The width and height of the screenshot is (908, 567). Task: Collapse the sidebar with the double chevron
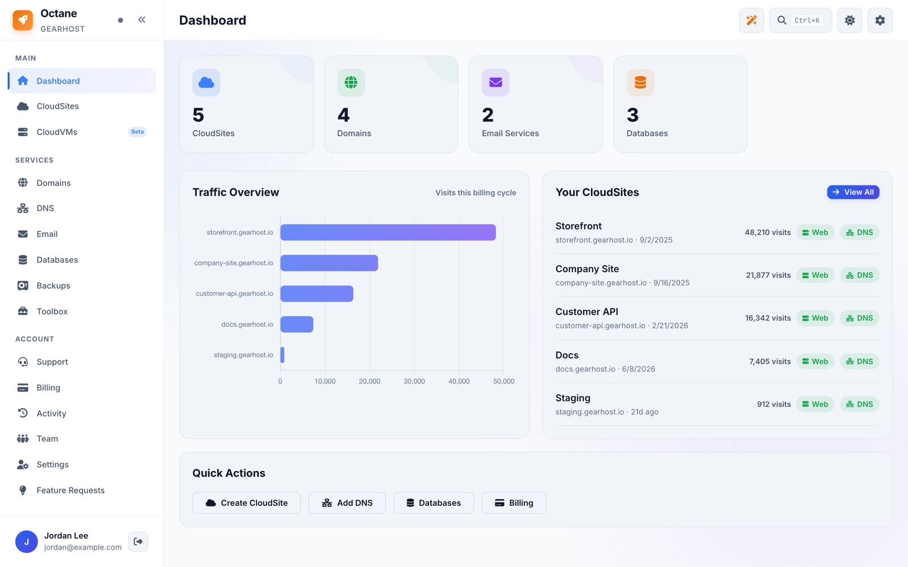point(142,20)
